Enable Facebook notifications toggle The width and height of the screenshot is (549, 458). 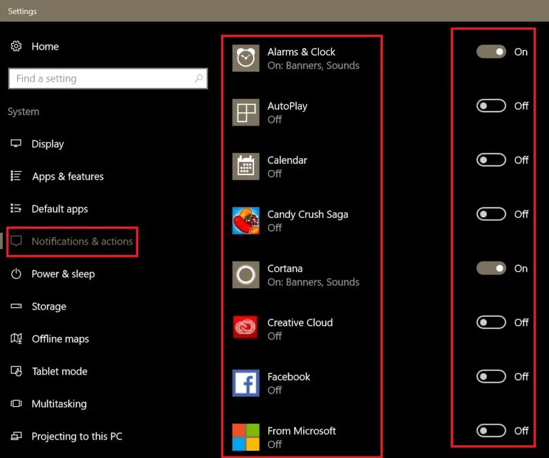[491, 376]
